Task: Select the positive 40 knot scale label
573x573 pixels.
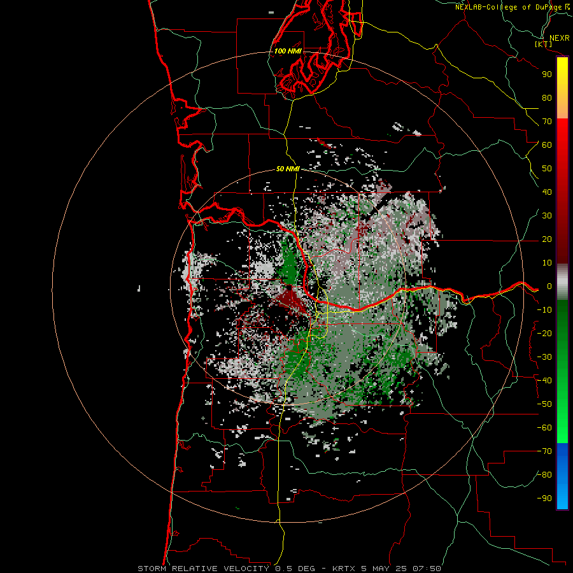Action: (547, 192)
